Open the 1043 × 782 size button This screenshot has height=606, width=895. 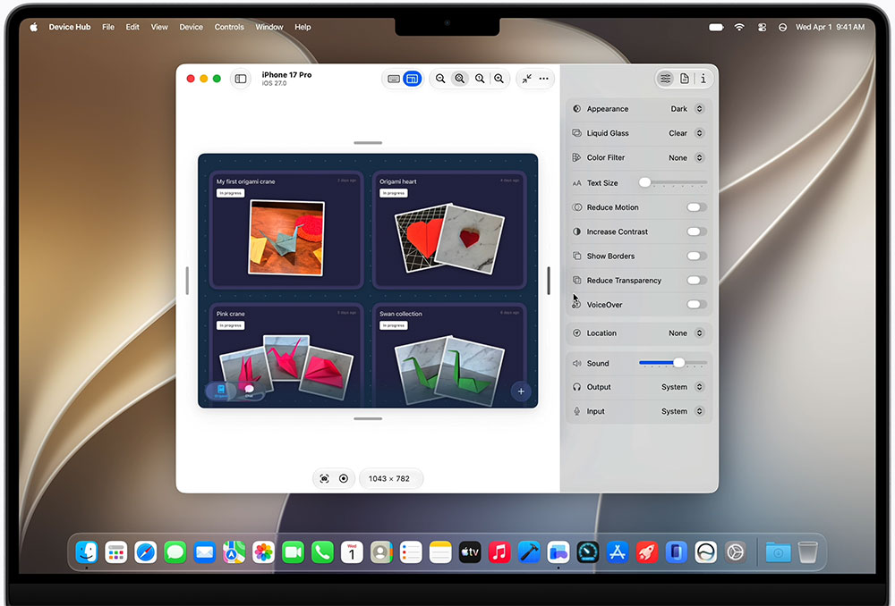389,478
